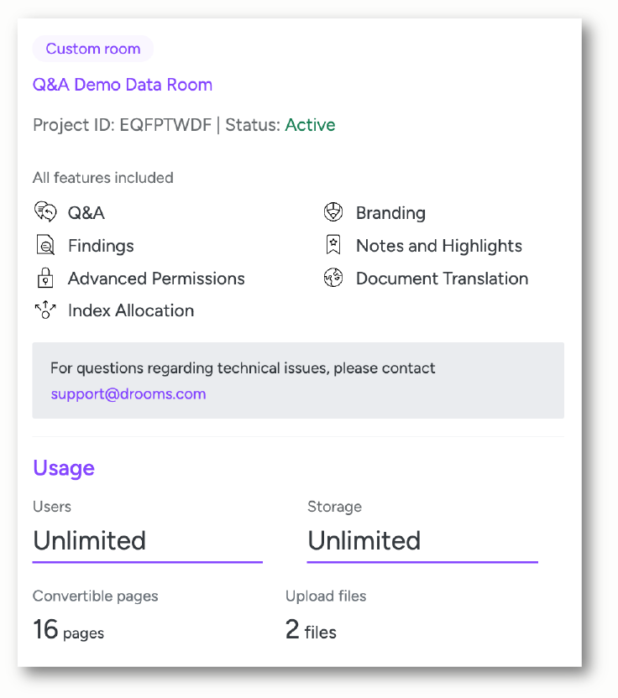Click the Notes and Highlights label
Viewport: 618px width, 698px height.
pos(439,246)
